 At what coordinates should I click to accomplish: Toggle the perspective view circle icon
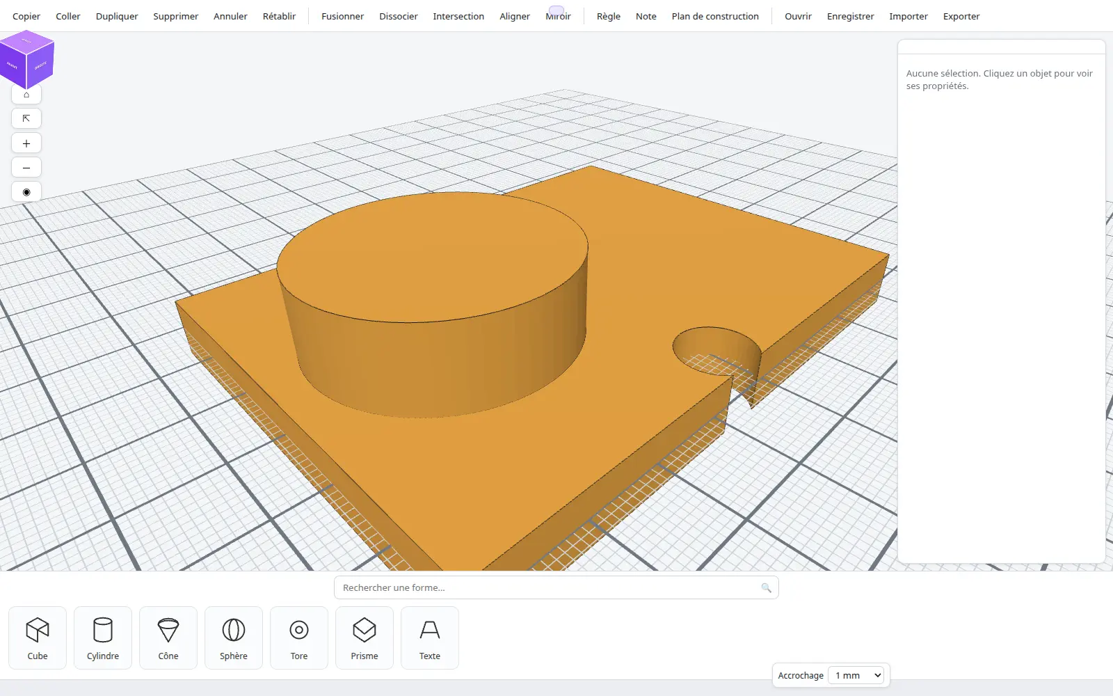point(26,192)
